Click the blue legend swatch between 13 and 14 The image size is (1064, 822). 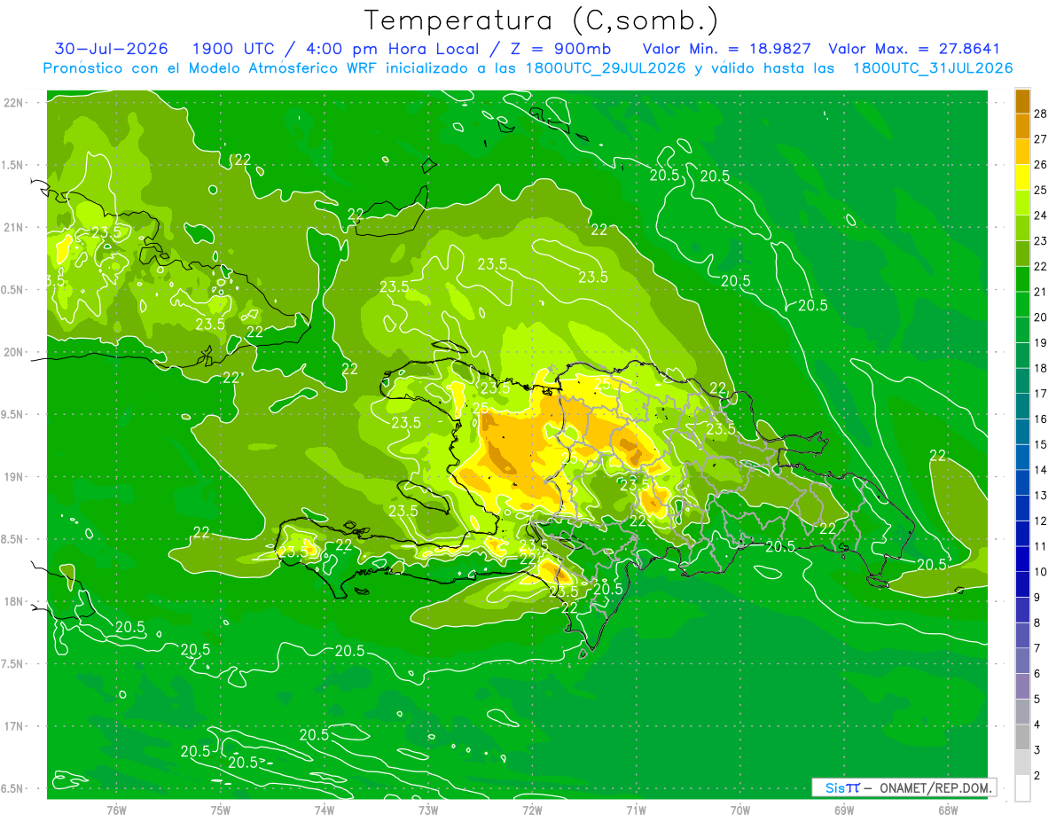coord(1022,482)
